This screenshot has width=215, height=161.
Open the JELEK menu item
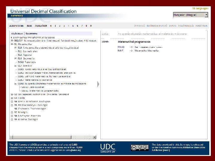29,26
